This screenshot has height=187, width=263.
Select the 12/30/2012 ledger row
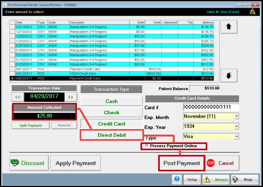pos(112,41)
